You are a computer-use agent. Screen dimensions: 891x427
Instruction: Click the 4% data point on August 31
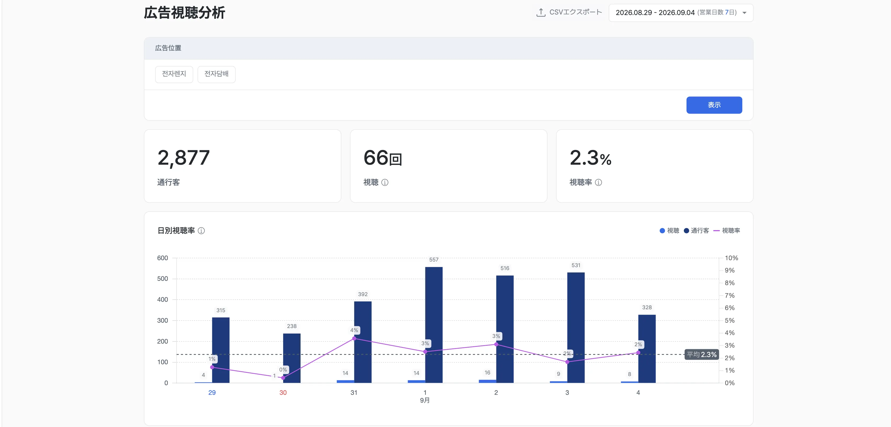(x=354, y=338)
